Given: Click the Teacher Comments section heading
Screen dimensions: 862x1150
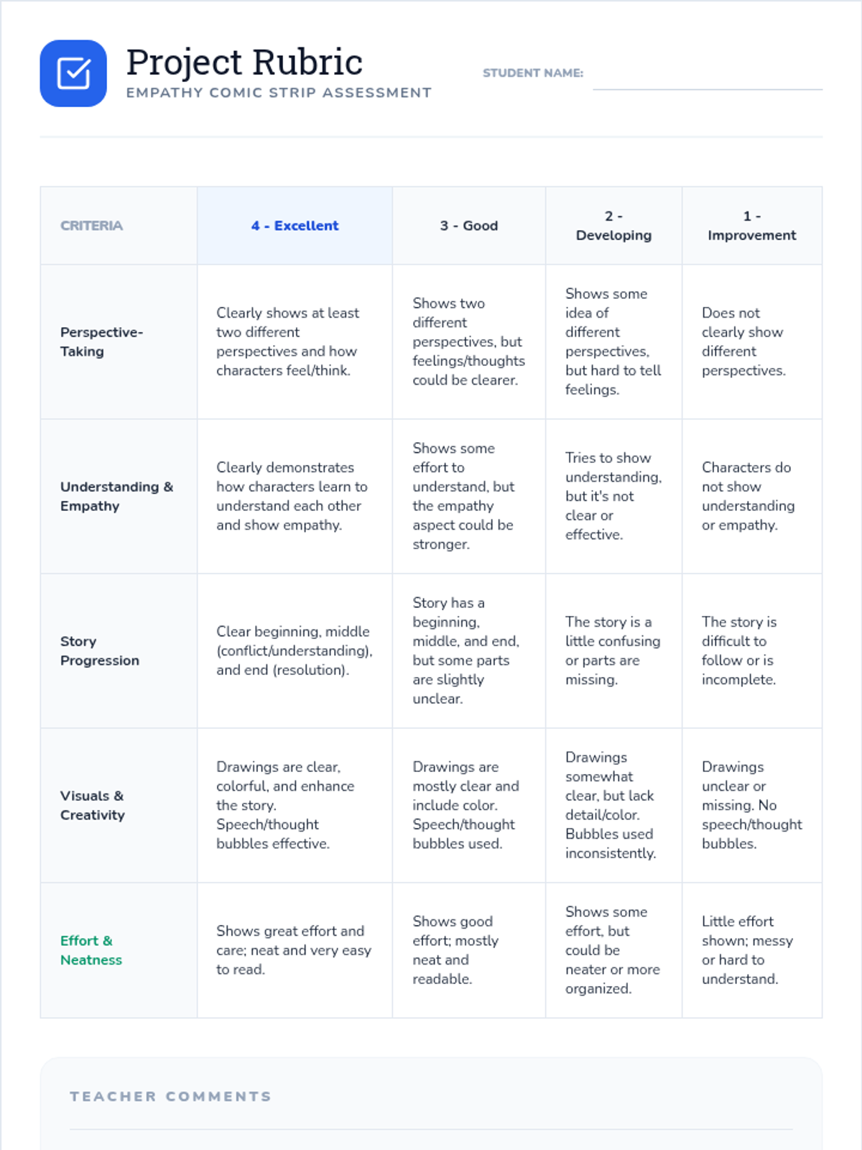Looking at the screenshot, I should [171, 1096].
